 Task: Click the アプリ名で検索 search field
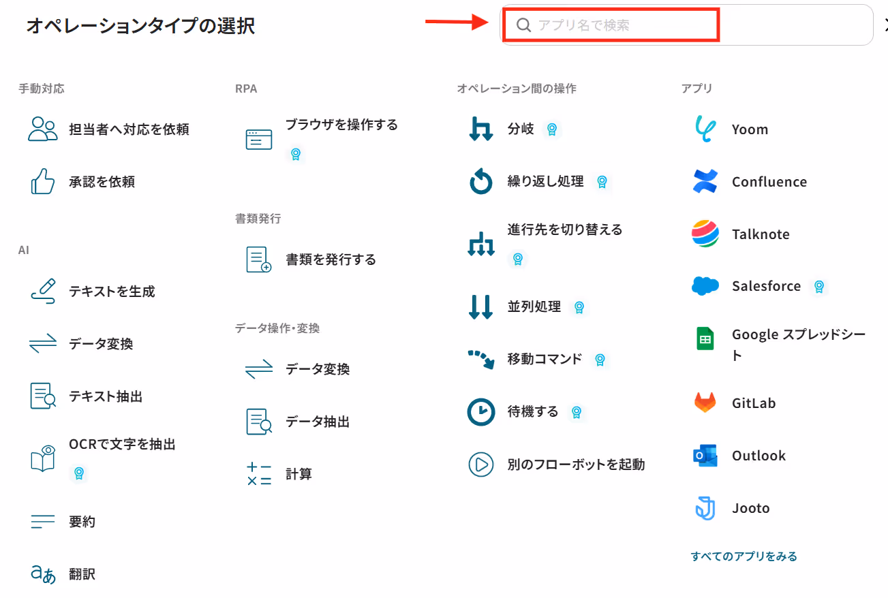coord(687,25)
